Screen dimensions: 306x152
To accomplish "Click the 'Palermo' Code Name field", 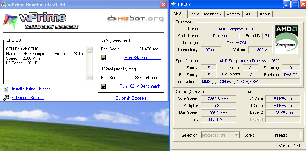I will coord(220,36).
